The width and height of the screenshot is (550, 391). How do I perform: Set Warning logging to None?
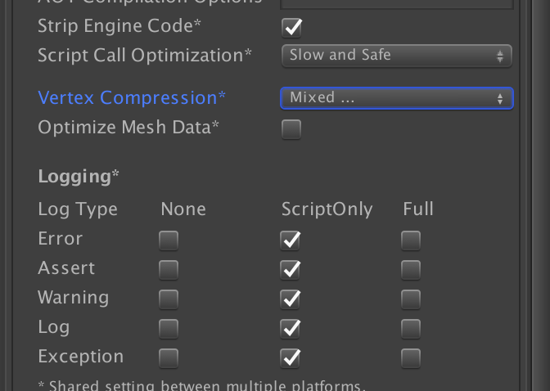pos(169,299)
